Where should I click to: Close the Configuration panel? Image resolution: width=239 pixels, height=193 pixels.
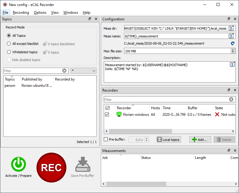click(x=235, y=19)
